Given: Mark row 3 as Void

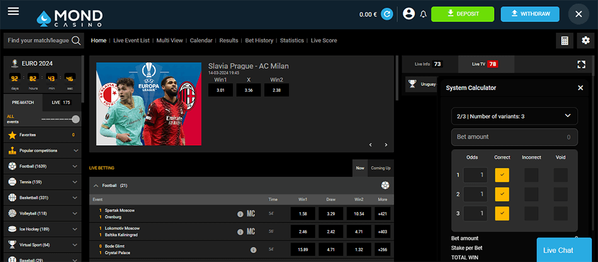Looking at the screenshot, I should point(561,213).
